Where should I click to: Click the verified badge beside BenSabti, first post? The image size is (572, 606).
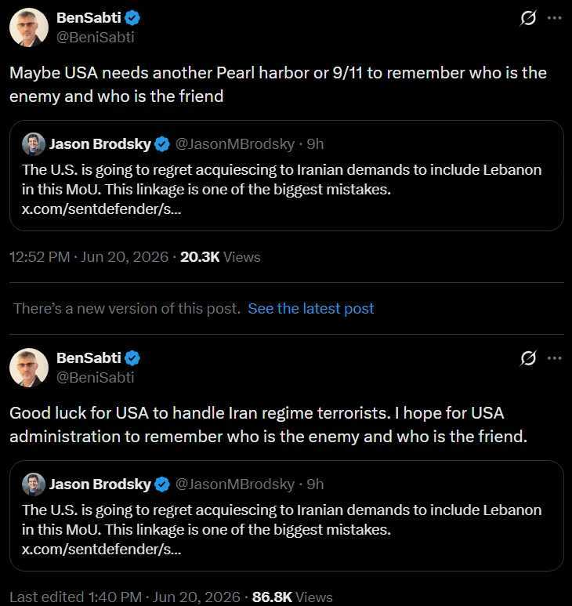pyautogui.click(x=132, y=18)
